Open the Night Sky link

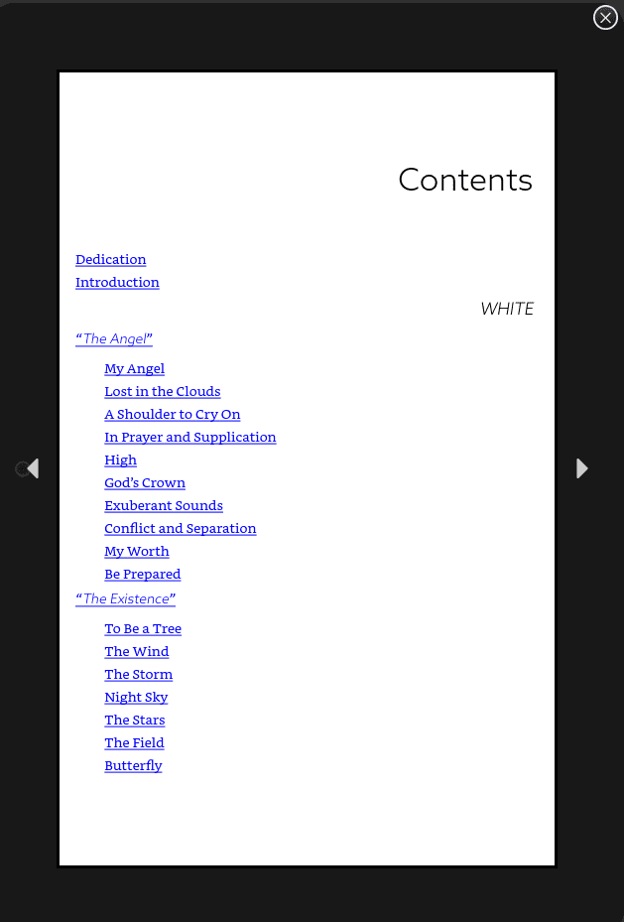136,698
